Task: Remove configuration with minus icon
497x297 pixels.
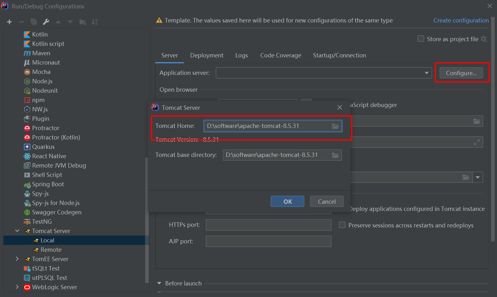Action: 22,22
